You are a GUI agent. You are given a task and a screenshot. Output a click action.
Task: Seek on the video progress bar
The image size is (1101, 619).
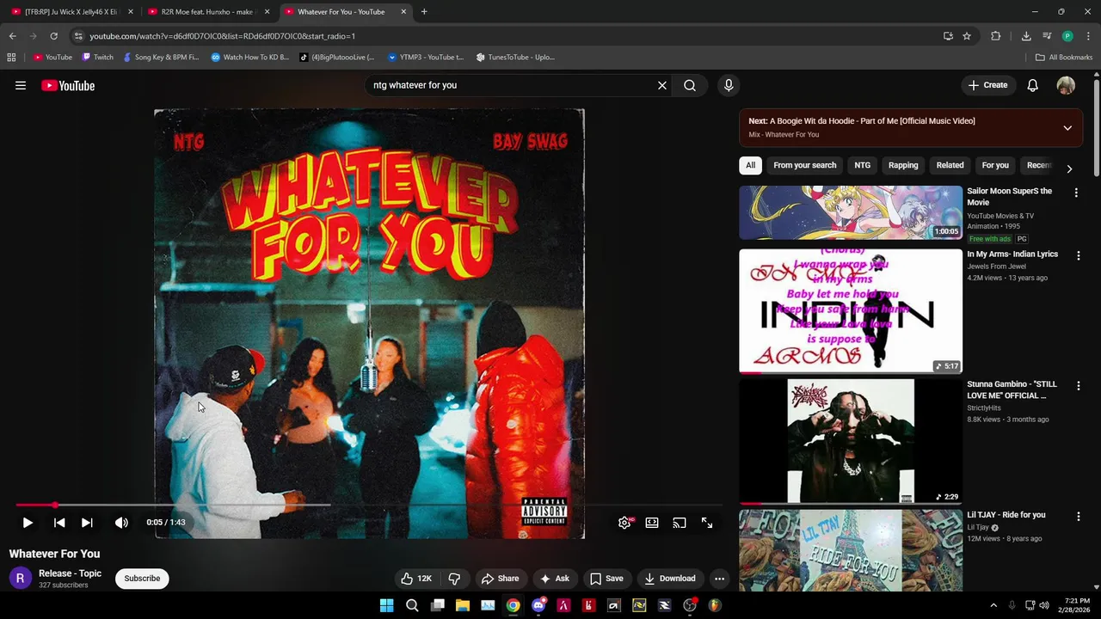(368, 505)
